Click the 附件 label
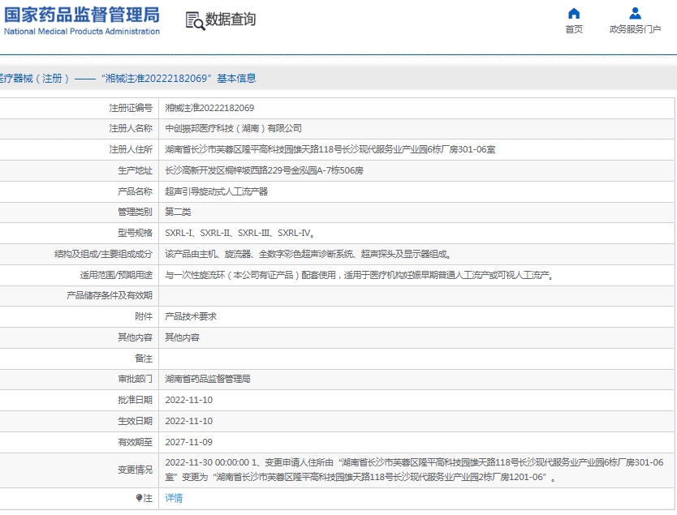 coord(144,316)
